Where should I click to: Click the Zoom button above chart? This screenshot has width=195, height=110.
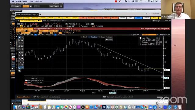point(109,37)
